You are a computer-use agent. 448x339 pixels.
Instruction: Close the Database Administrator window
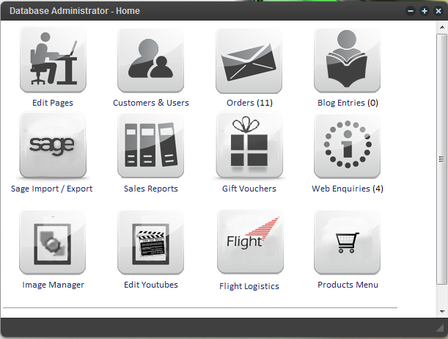pyautogui.click(x=438, y=11)
